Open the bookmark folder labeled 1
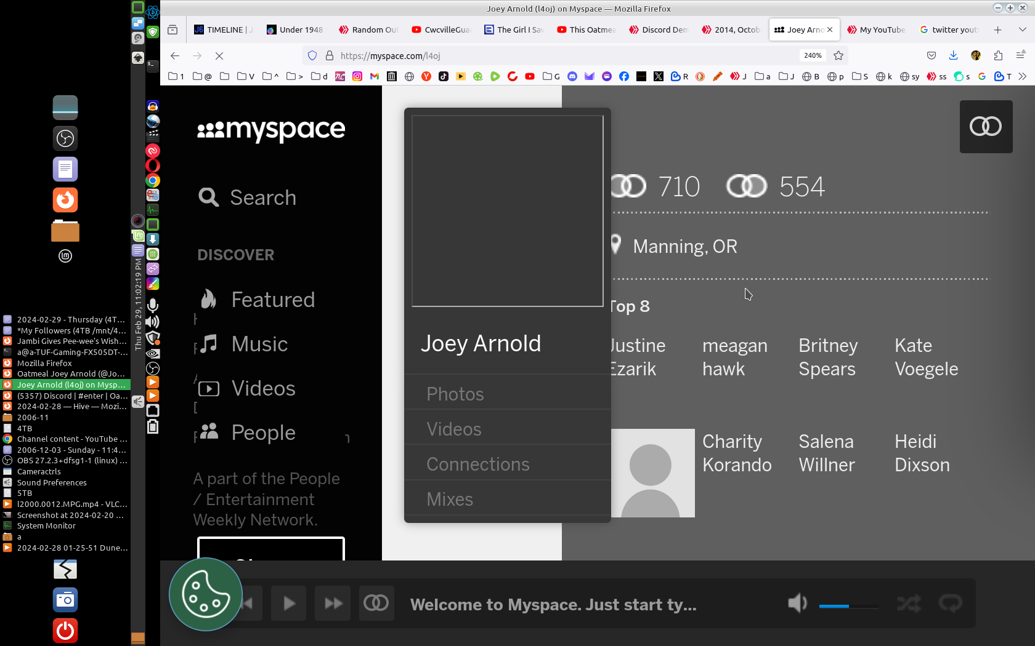 tap(176, 76)
